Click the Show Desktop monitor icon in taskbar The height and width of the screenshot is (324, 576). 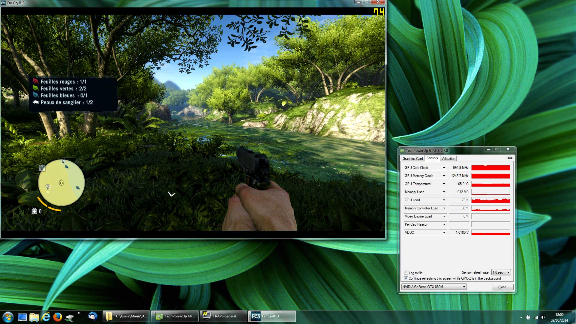pyautogui.click(x=22, y=317)
